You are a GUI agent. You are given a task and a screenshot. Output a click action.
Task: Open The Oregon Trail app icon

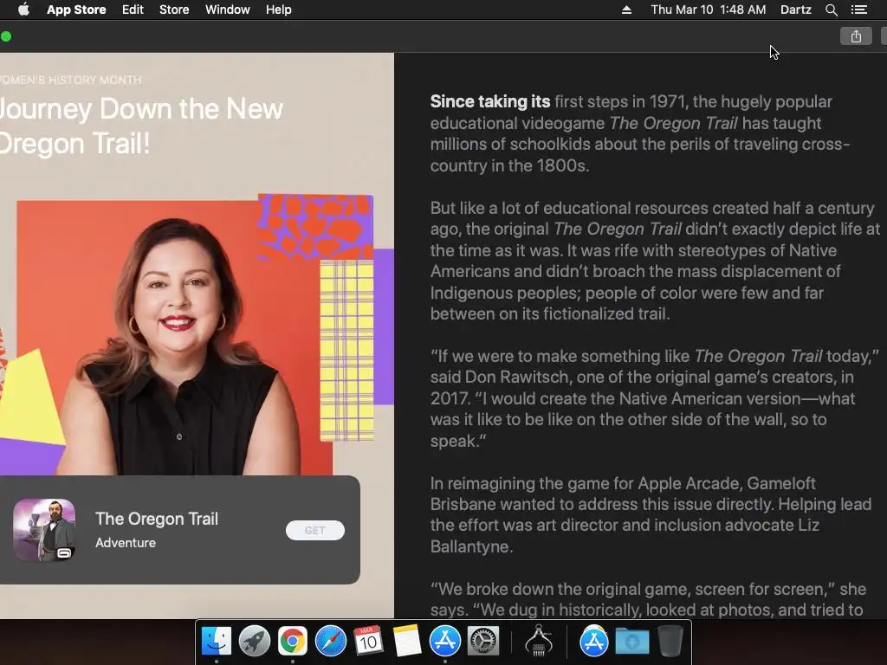[x=44, y=530]
